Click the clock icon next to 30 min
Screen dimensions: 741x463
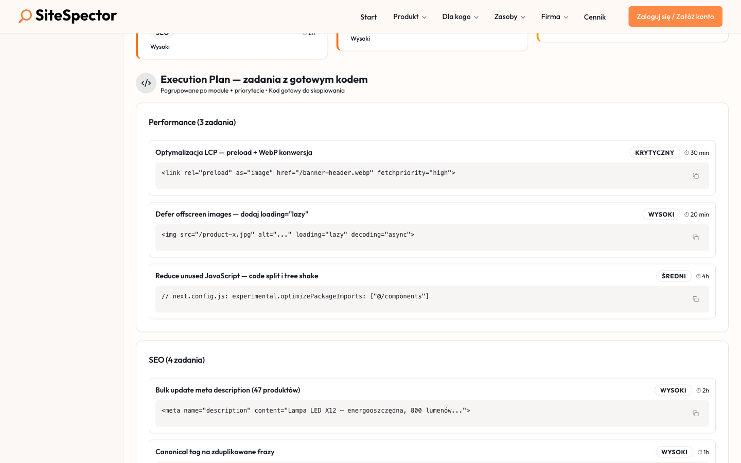coord(686,152)
